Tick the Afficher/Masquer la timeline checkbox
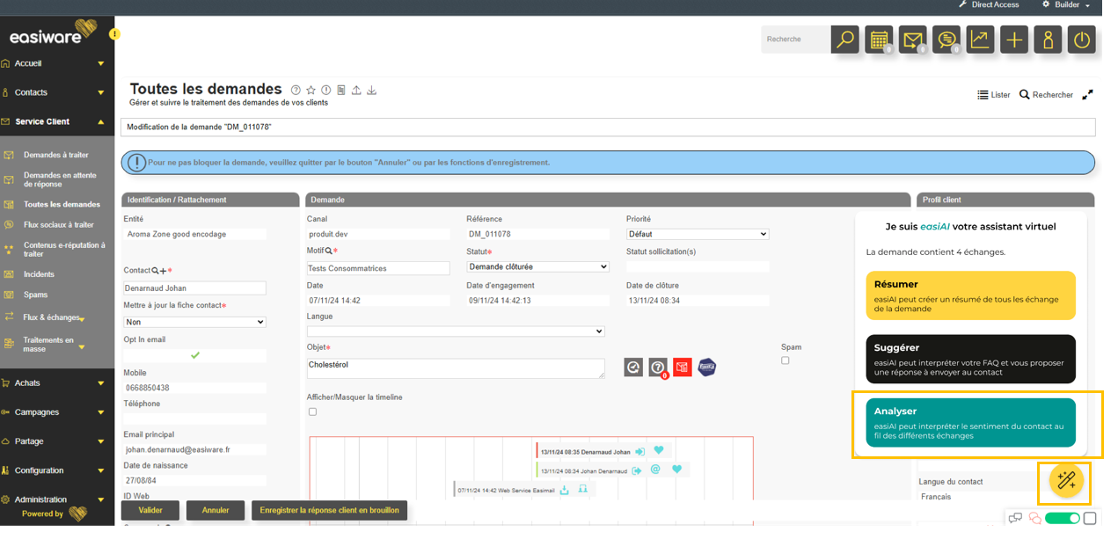This screenshot has width=1118, height=539. tap(312, 412)
